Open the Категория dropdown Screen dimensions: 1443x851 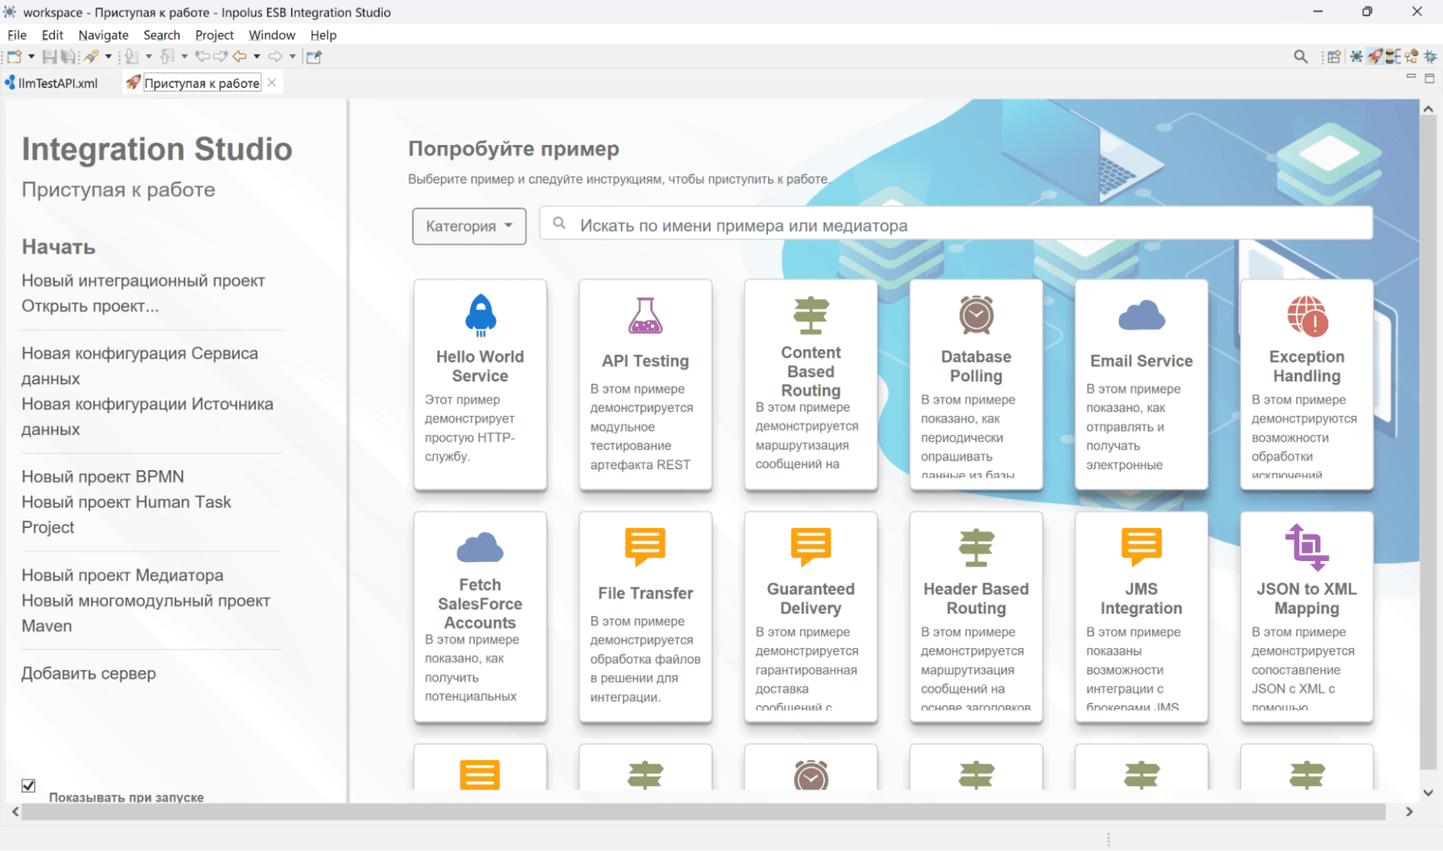point(469,226)
